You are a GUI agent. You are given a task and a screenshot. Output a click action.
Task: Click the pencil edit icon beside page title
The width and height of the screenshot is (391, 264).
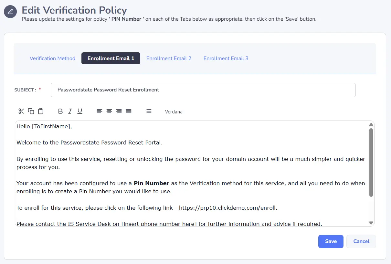10,12
